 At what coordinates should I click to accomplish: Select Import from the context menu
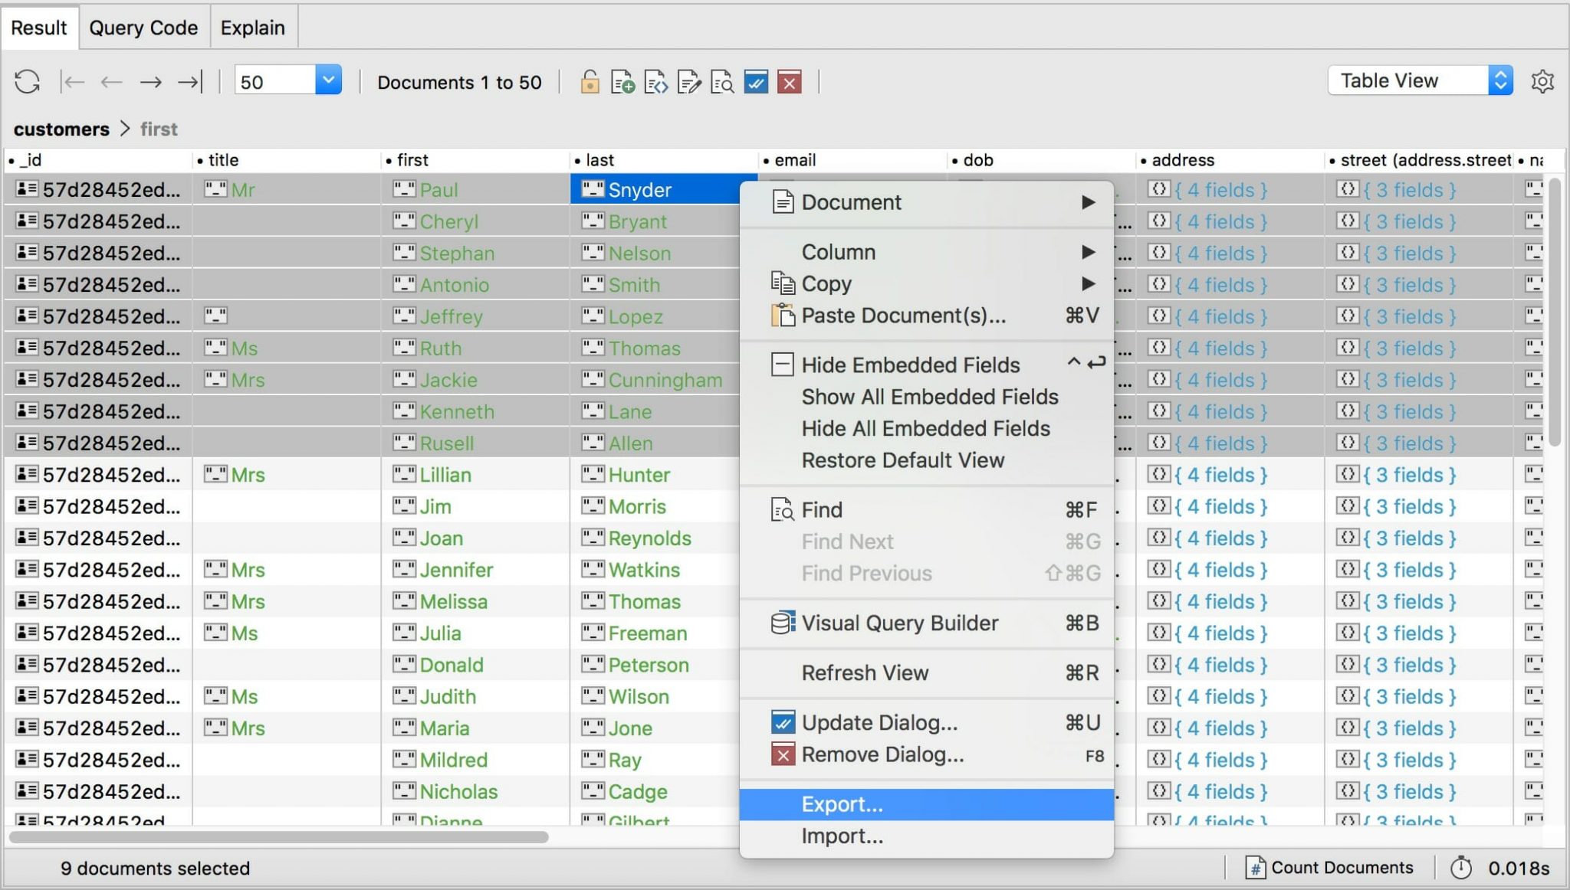point(841,835)
